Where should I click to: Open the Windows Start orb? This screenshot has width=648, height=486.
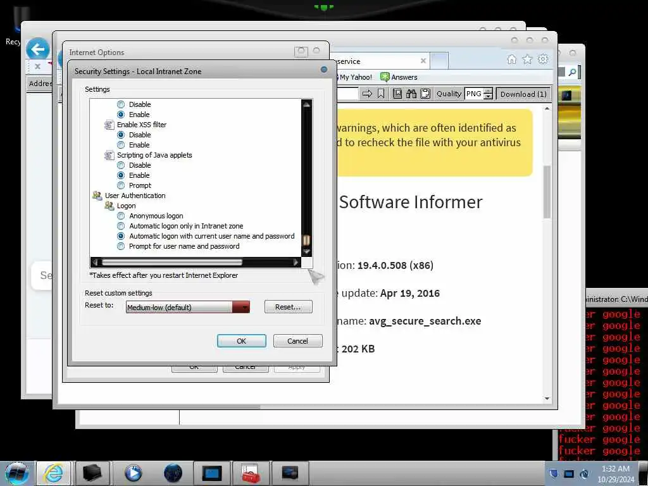coord(17,473)
